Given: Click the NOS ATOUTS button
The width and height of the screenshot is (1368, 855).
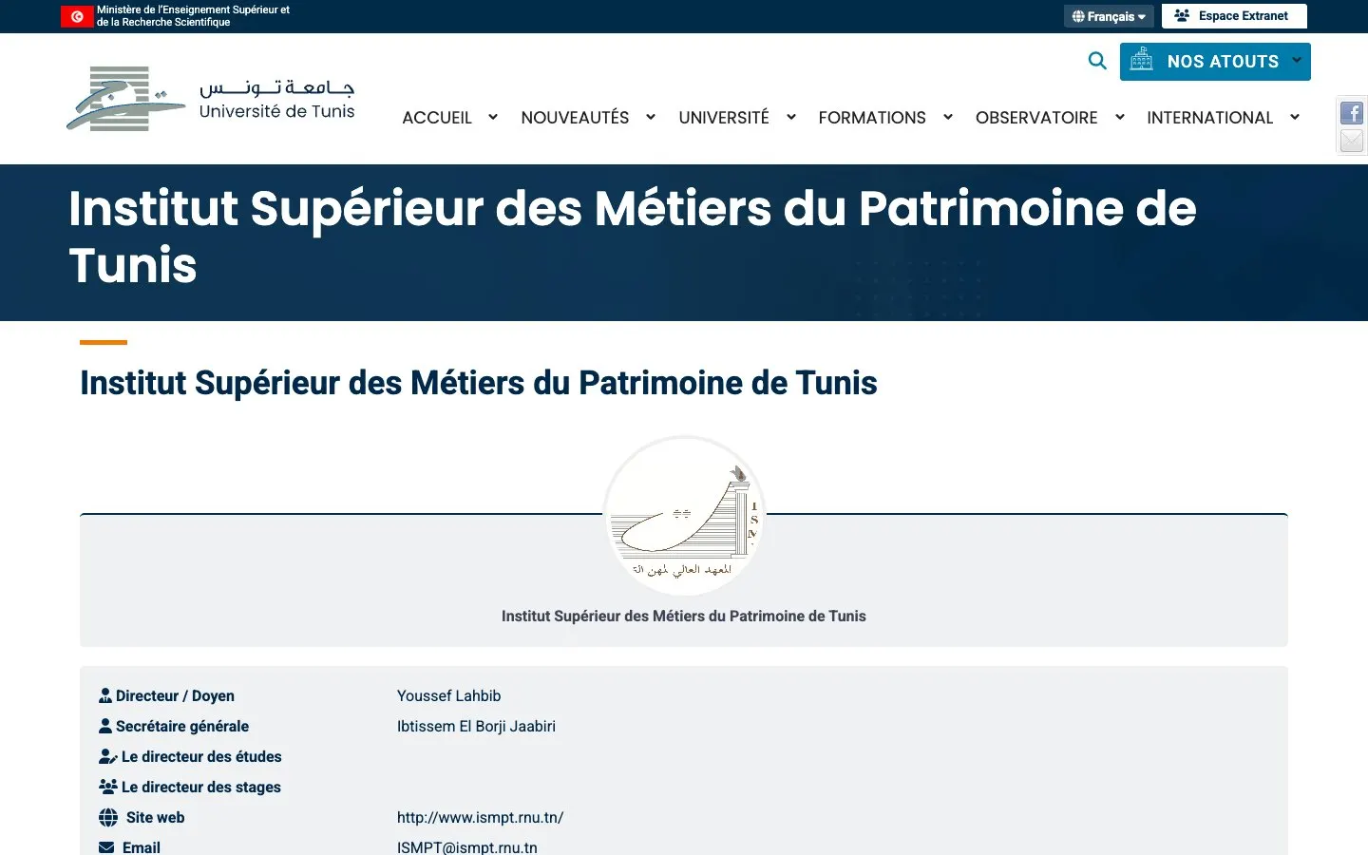Looking at the screenshot, I should click(1215, 62).
